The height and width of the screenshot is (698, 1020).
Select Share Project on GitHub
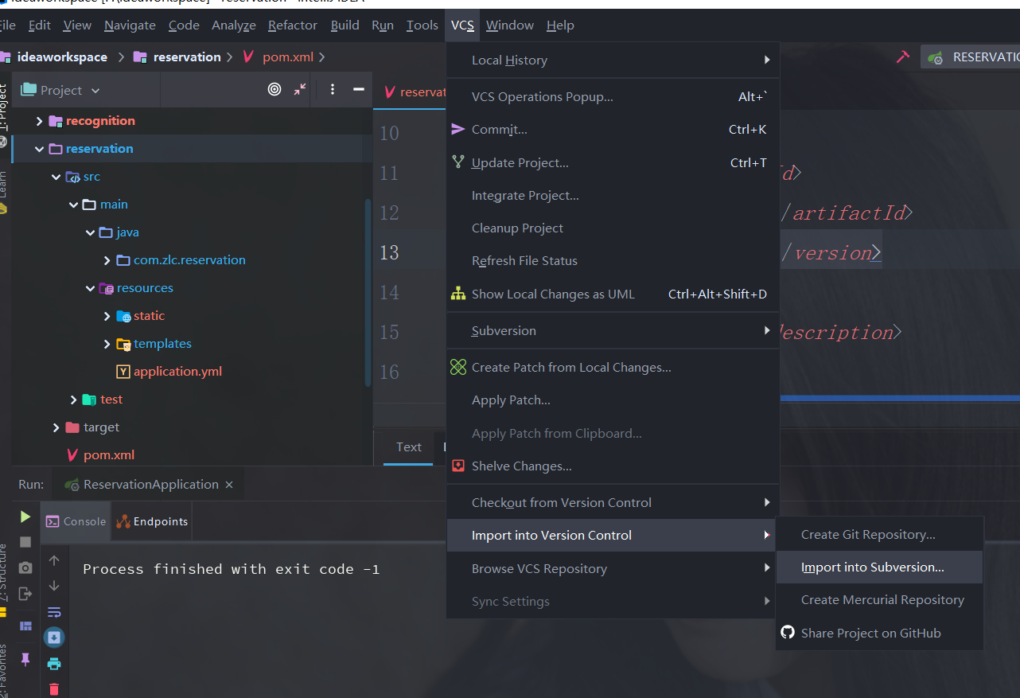879,633
